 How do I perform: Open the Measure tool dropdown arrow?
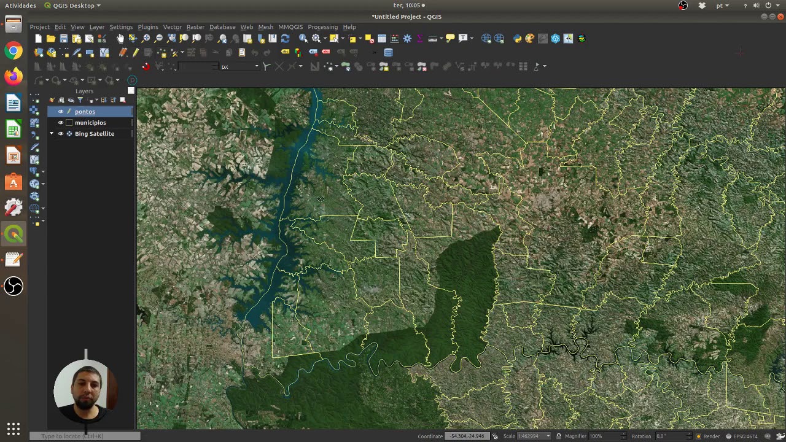tap(442, 38)
